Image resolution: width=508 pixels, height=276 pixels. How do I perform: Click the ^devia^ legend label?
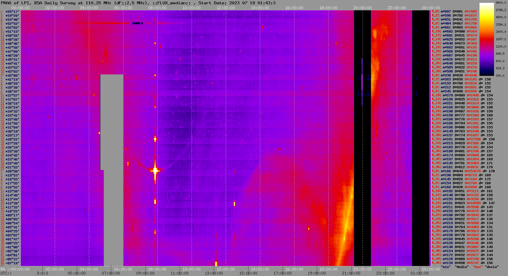click(x=492, y=267)
